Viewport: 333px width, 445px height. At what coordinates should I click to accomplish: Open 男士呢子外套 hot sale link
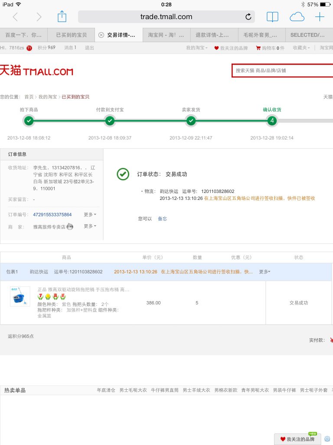(314, 390)
